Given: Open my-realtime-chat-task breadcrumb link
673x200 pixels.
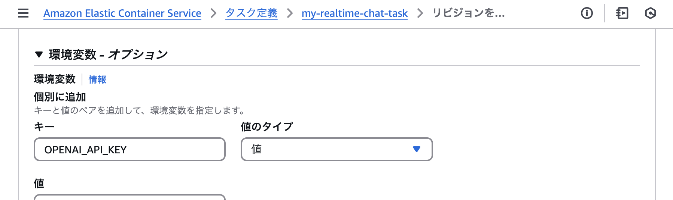Looking at the screenshot, I should click(x=354, y=13).
